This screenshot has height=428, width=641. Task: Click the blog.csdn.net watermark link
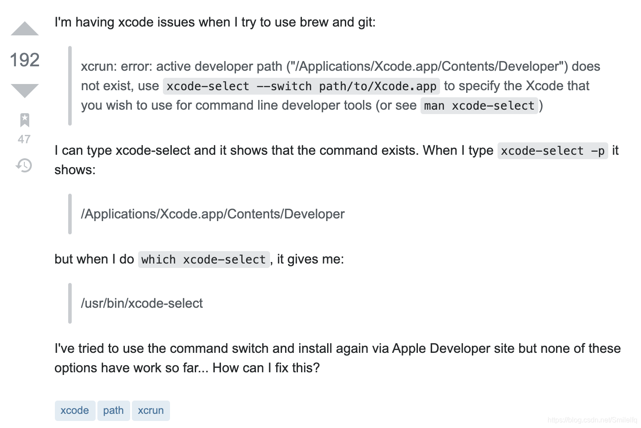pos(592,420)
